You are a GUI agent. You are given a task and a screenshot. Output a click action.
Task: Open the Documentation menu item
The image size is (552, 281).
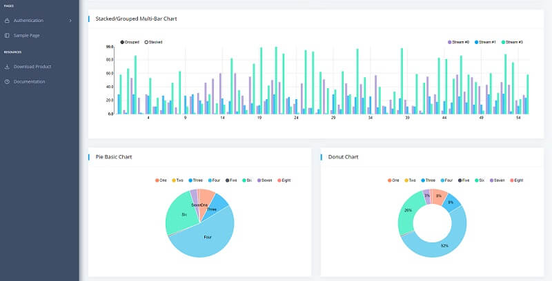point(29,81)
